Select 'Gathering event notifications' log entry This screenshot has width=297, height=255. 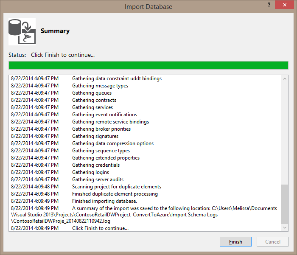74,115
